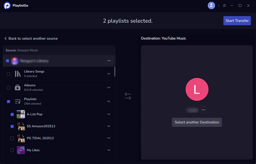Toggle the Playlists group checkbox
The height and width of the screenshot is (164, 256).
[x=8, y=101]
